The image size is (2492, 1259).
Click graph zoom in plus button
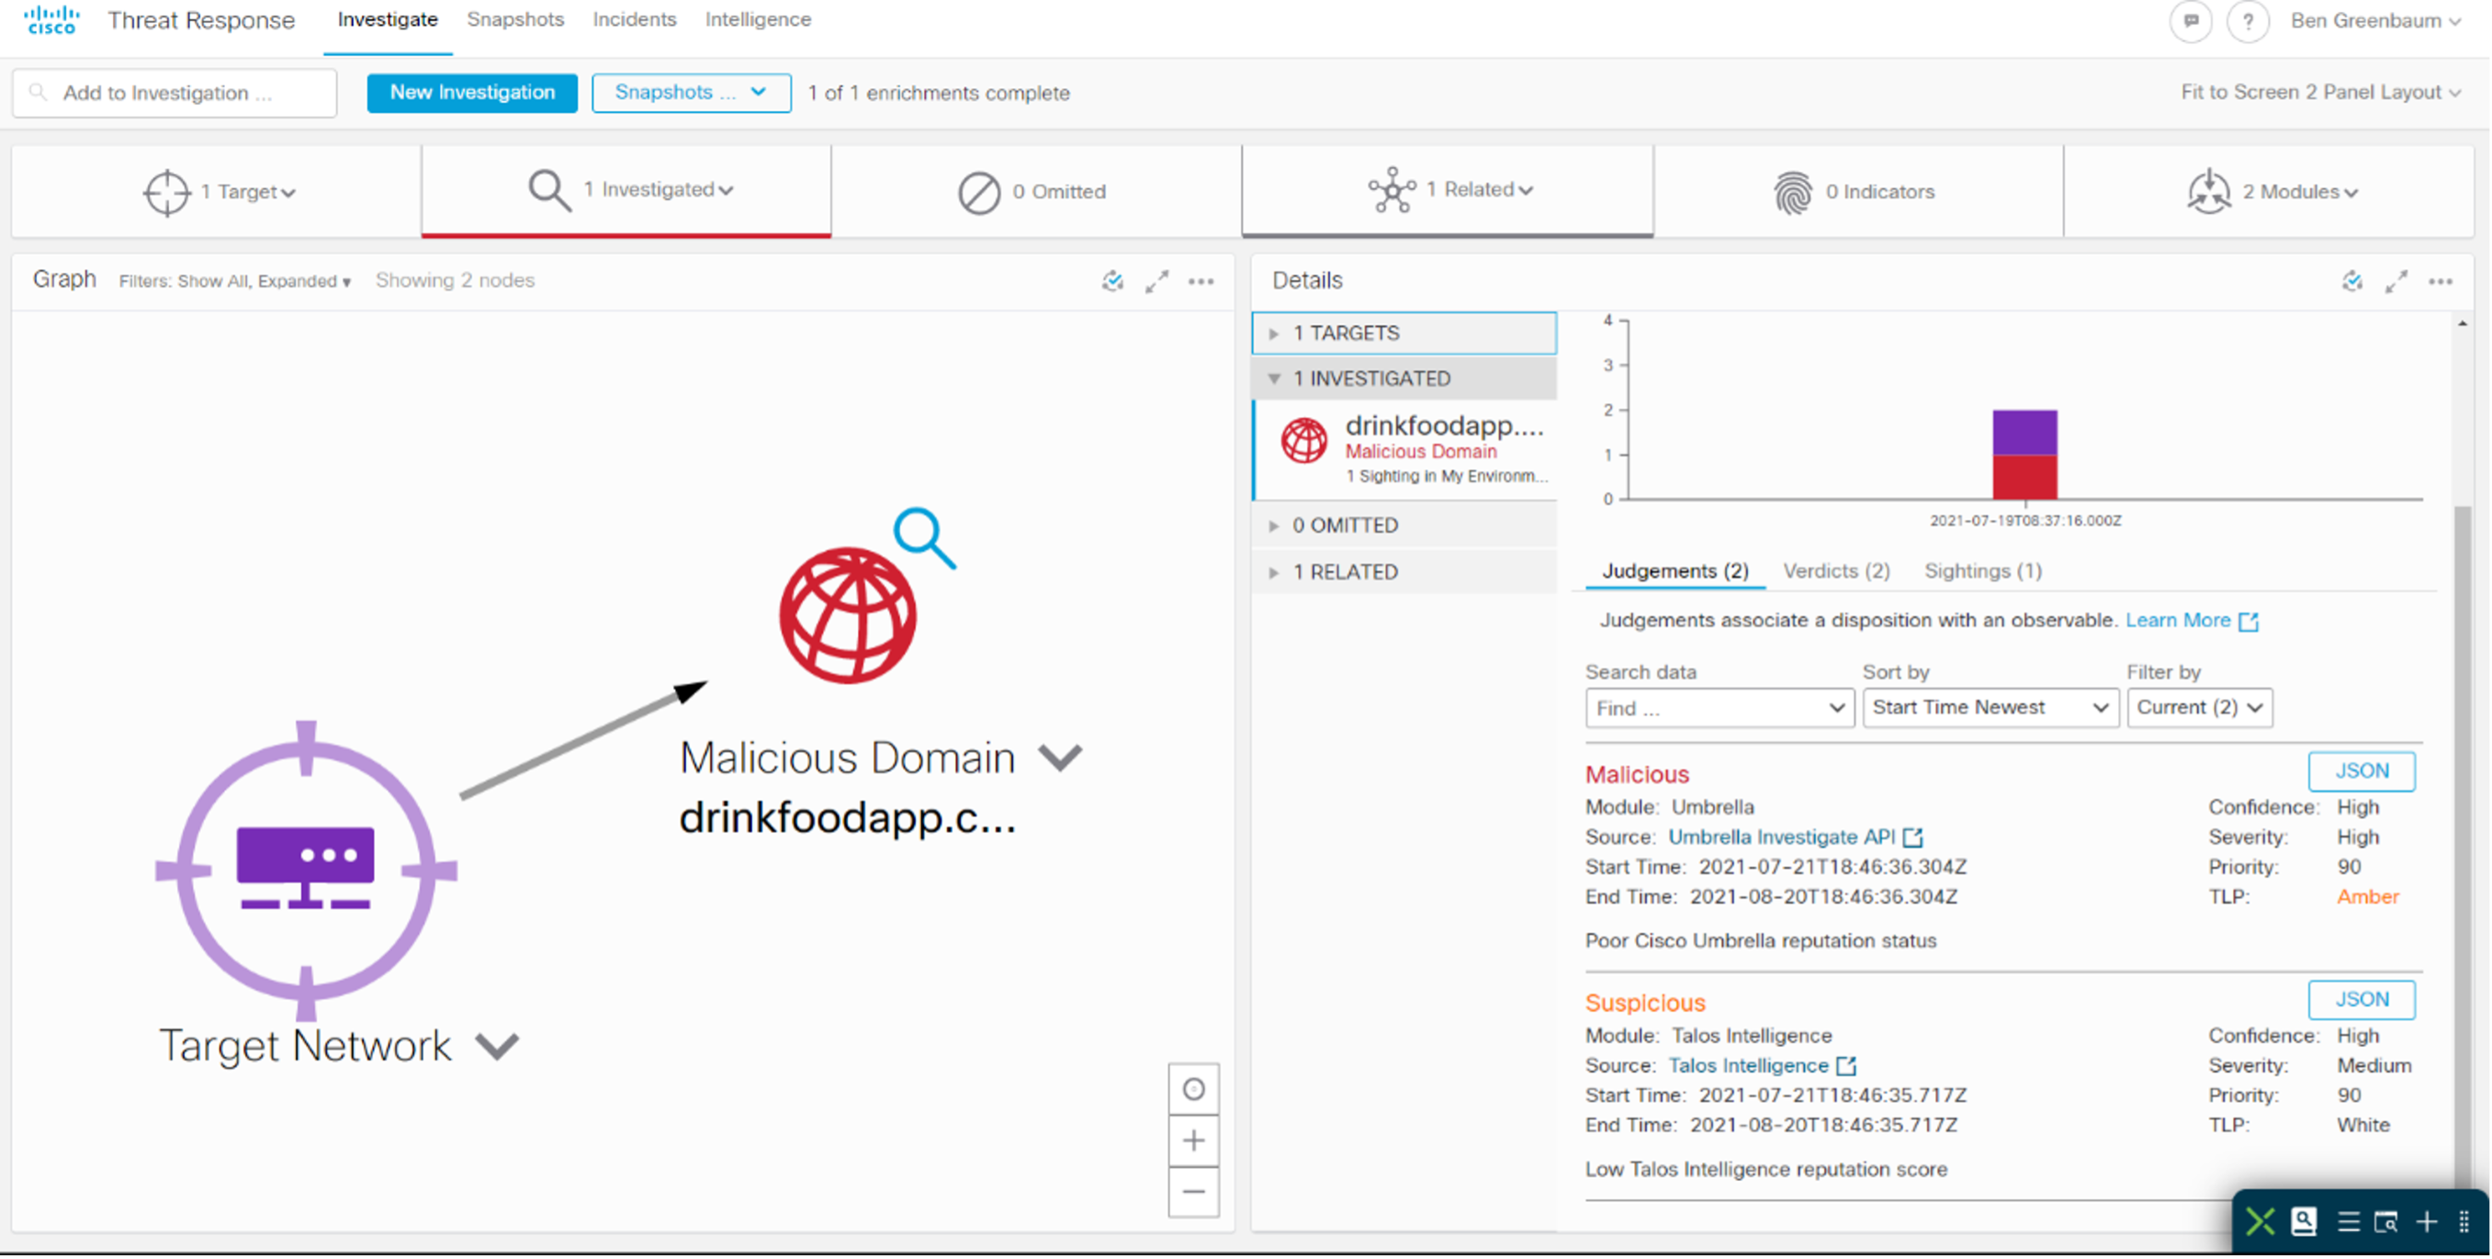(1193, 1141)
